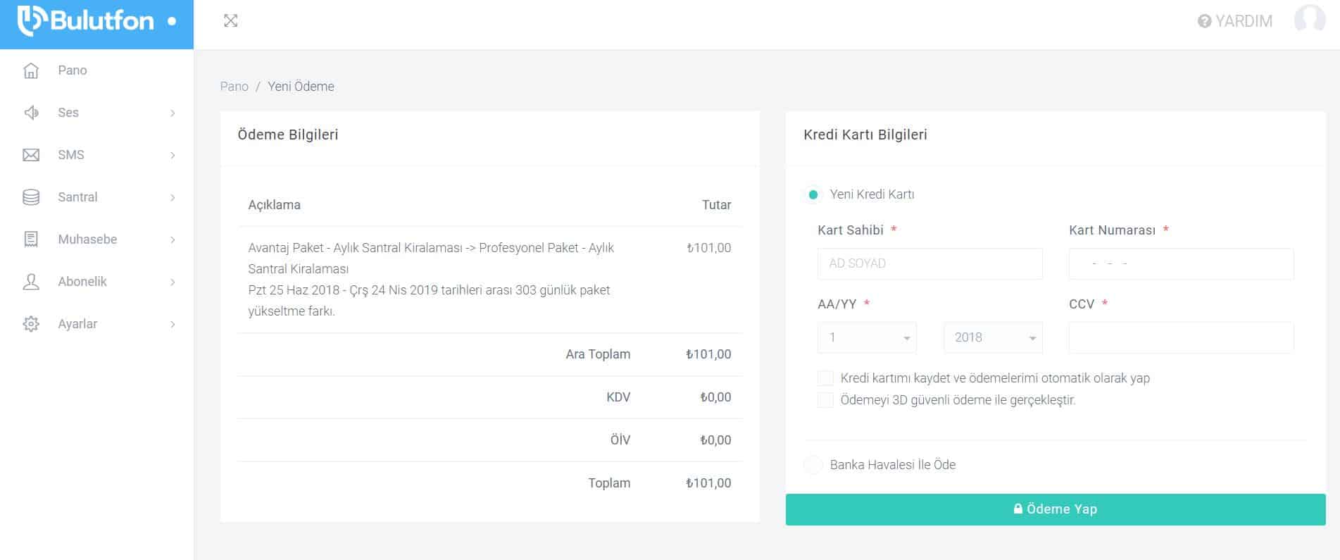This screenshot has height=560, width=1340.
Task: Click the KDV row label
Action: point(618,397)
